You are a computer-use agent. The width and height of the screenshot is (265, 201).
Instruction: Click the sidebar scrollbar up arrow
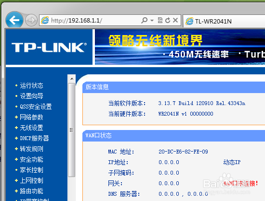point(72,79)
